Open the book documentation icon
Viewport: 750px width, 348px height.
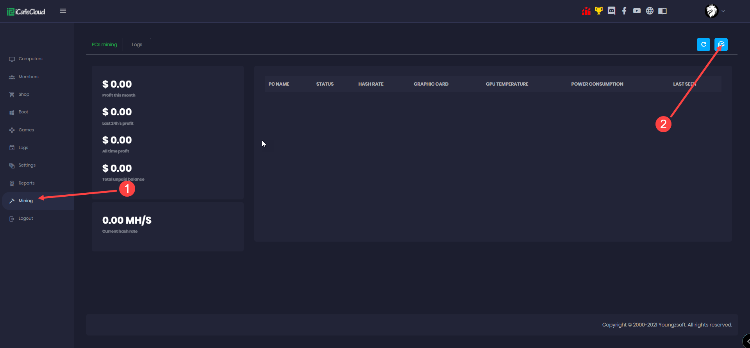tap(662, 11)
